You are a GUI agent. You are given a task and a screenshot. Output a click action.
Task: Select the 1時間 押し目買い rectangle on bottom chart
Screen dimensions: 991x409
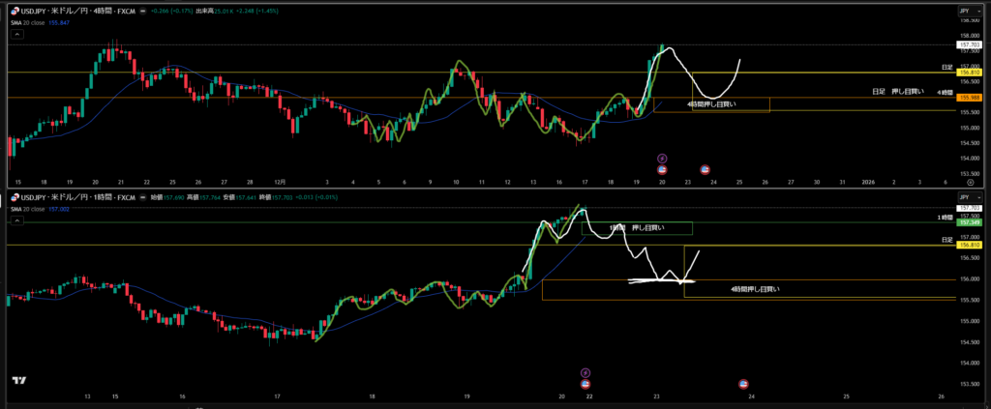tap(637, 228)
